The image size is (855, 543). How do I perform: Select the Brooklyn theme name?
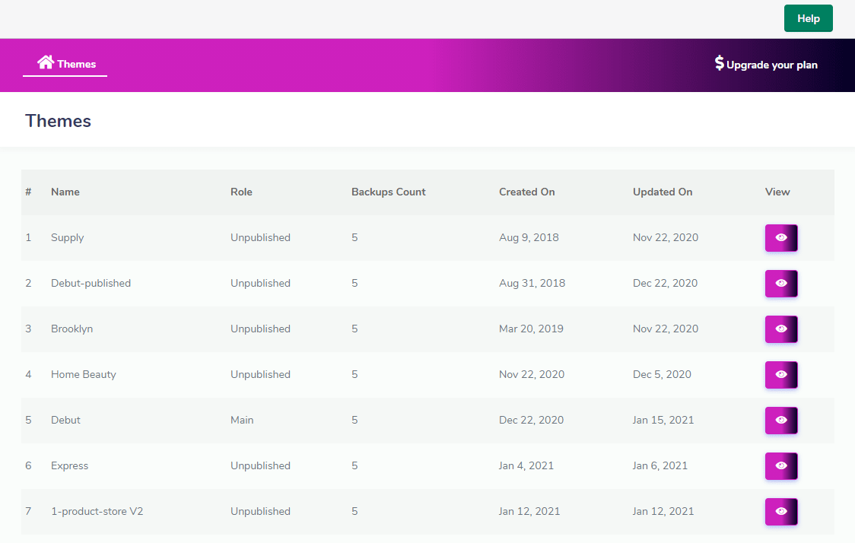tap(72, 329)
